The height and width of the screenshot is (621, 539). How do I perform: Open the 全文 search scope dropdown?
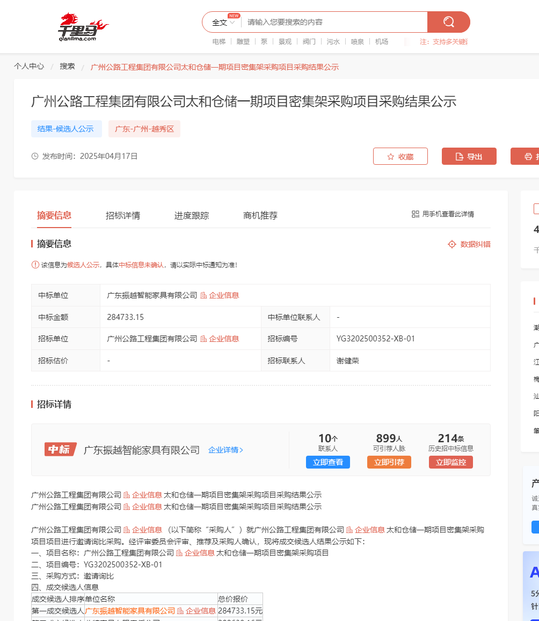click(x=224, y=23)
